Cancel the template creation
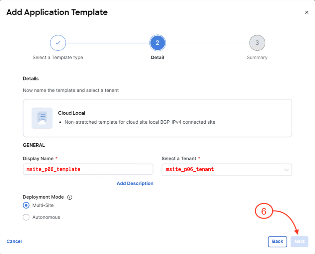Screen dimensions: 315x254 pyautogui.click(x=14, y=241)
